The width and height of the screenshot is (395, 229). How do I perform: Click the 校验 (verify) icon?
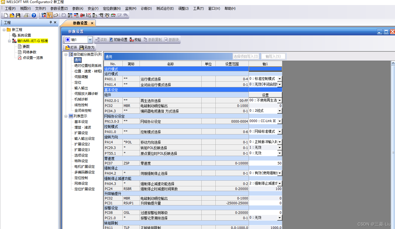click(135, 39)
